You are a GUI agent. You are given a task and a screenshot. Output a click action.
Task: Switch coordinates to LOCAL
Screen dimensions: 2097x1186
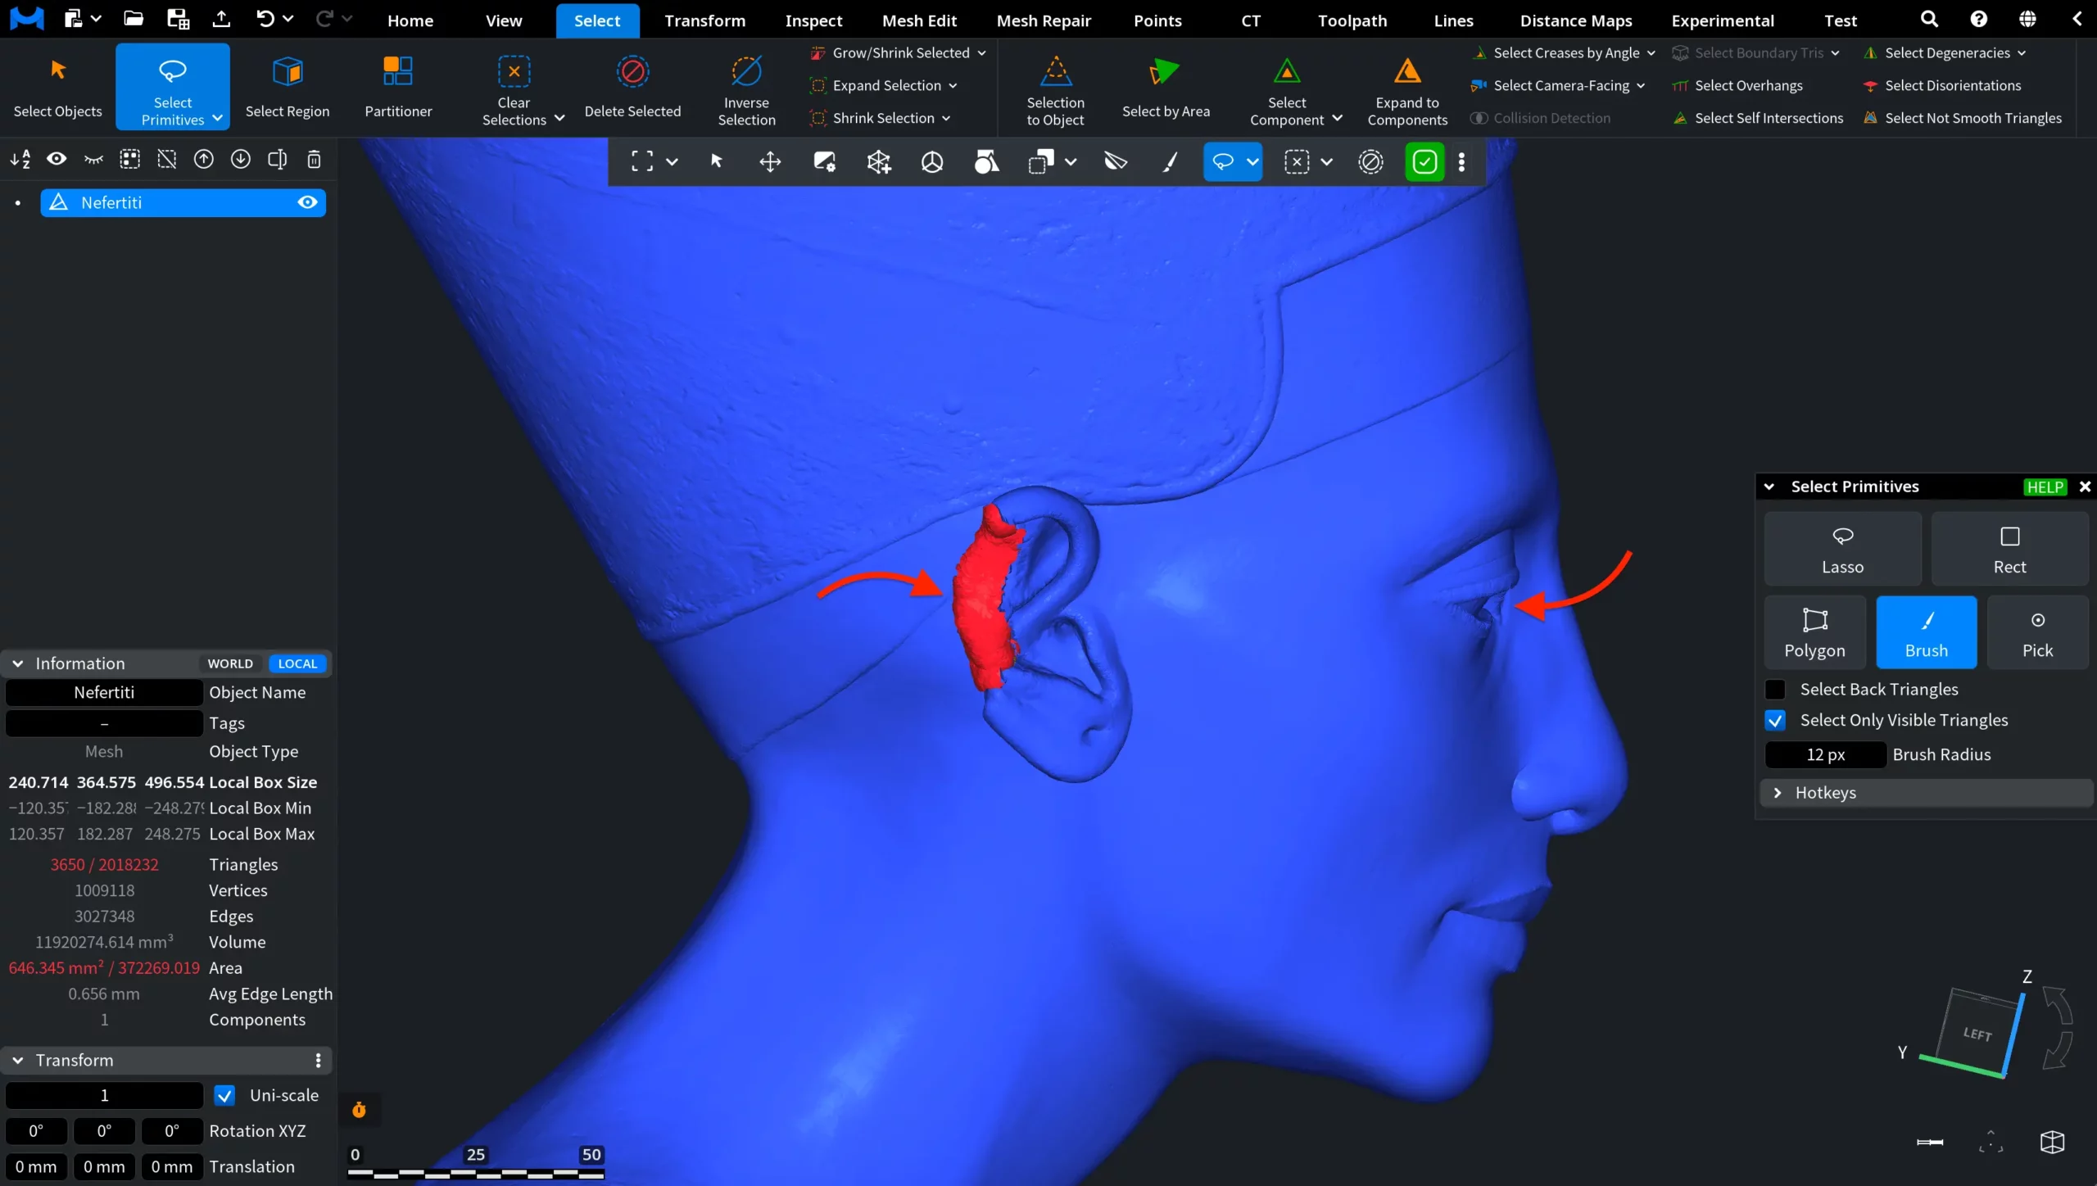[297, 663]
